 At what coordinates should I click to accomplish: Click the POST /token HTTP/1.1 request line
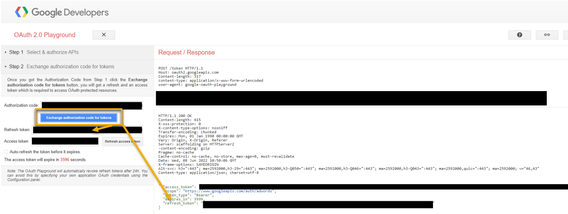(x=181, y=68)
